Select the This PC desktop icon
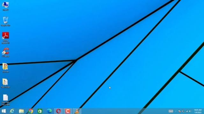 pyautogui.click(x=5, y=6)
